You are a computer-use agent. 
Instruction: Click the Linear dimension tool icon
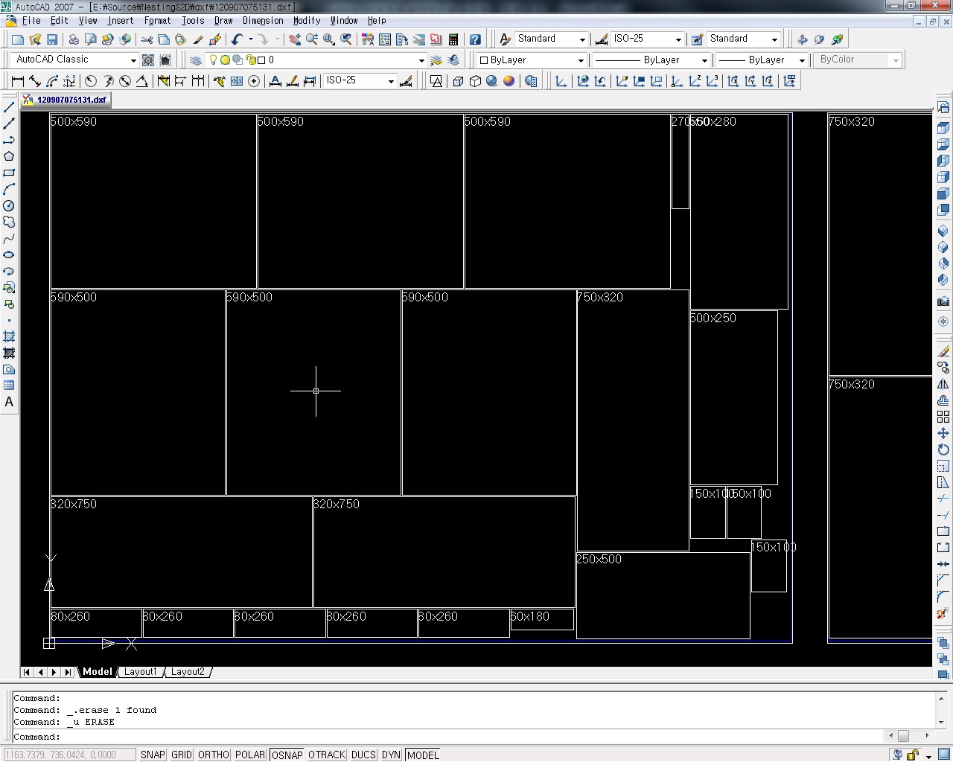(x=18, y=81)
